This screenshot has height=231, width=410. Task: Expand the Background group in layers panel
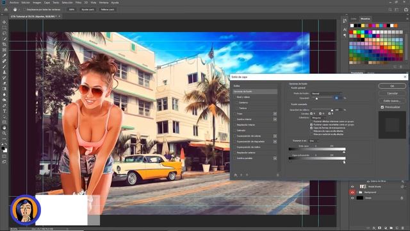click(357, 193)
